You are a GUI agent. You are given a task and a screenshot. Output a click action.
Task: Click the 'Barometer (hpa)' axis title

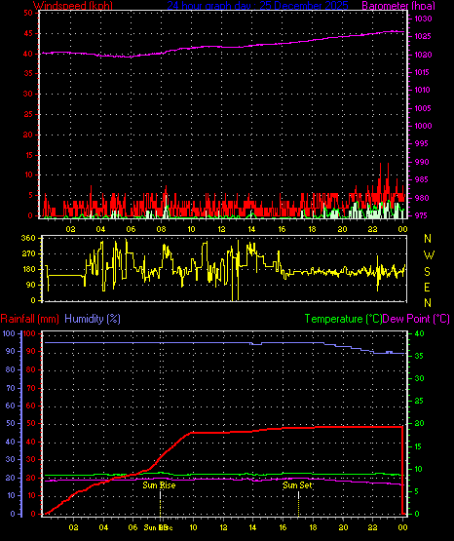coord(398,6)
